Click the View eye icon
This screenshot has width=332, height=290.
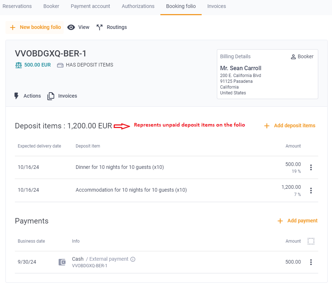point(71,27)
